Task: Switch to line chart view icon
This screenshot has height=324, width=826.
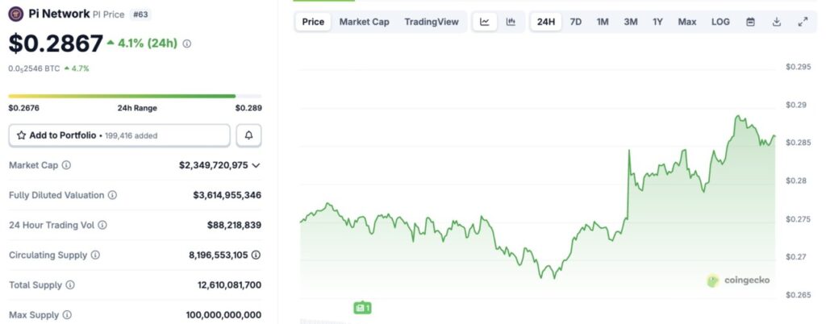Action: tap(484, 22)
